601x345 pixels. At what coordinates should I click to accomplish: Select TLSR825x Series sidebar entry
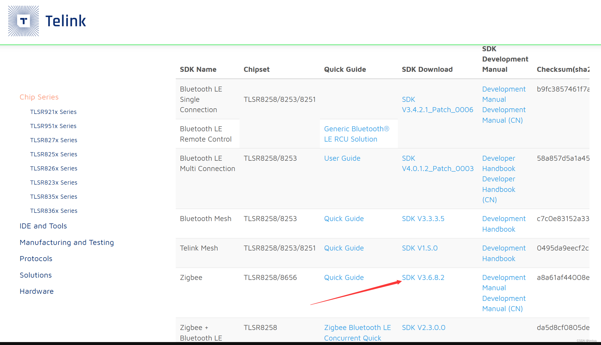pyautogui.click(x=53, y=154)
